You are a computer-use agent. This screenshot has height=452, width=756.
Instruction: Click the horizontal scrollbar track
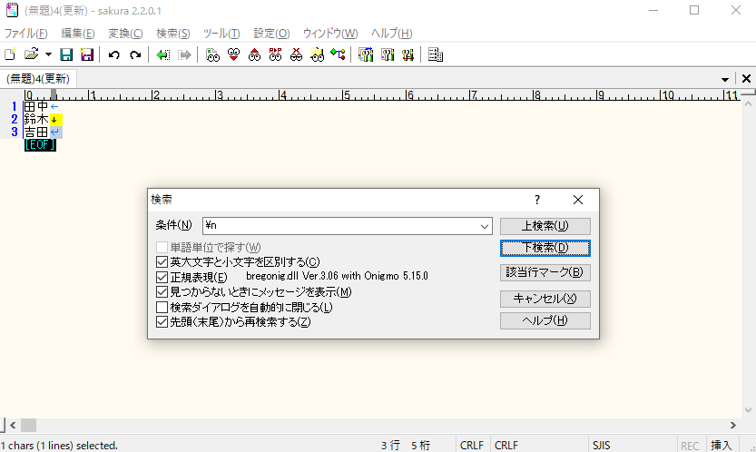(x=363, y=425)
